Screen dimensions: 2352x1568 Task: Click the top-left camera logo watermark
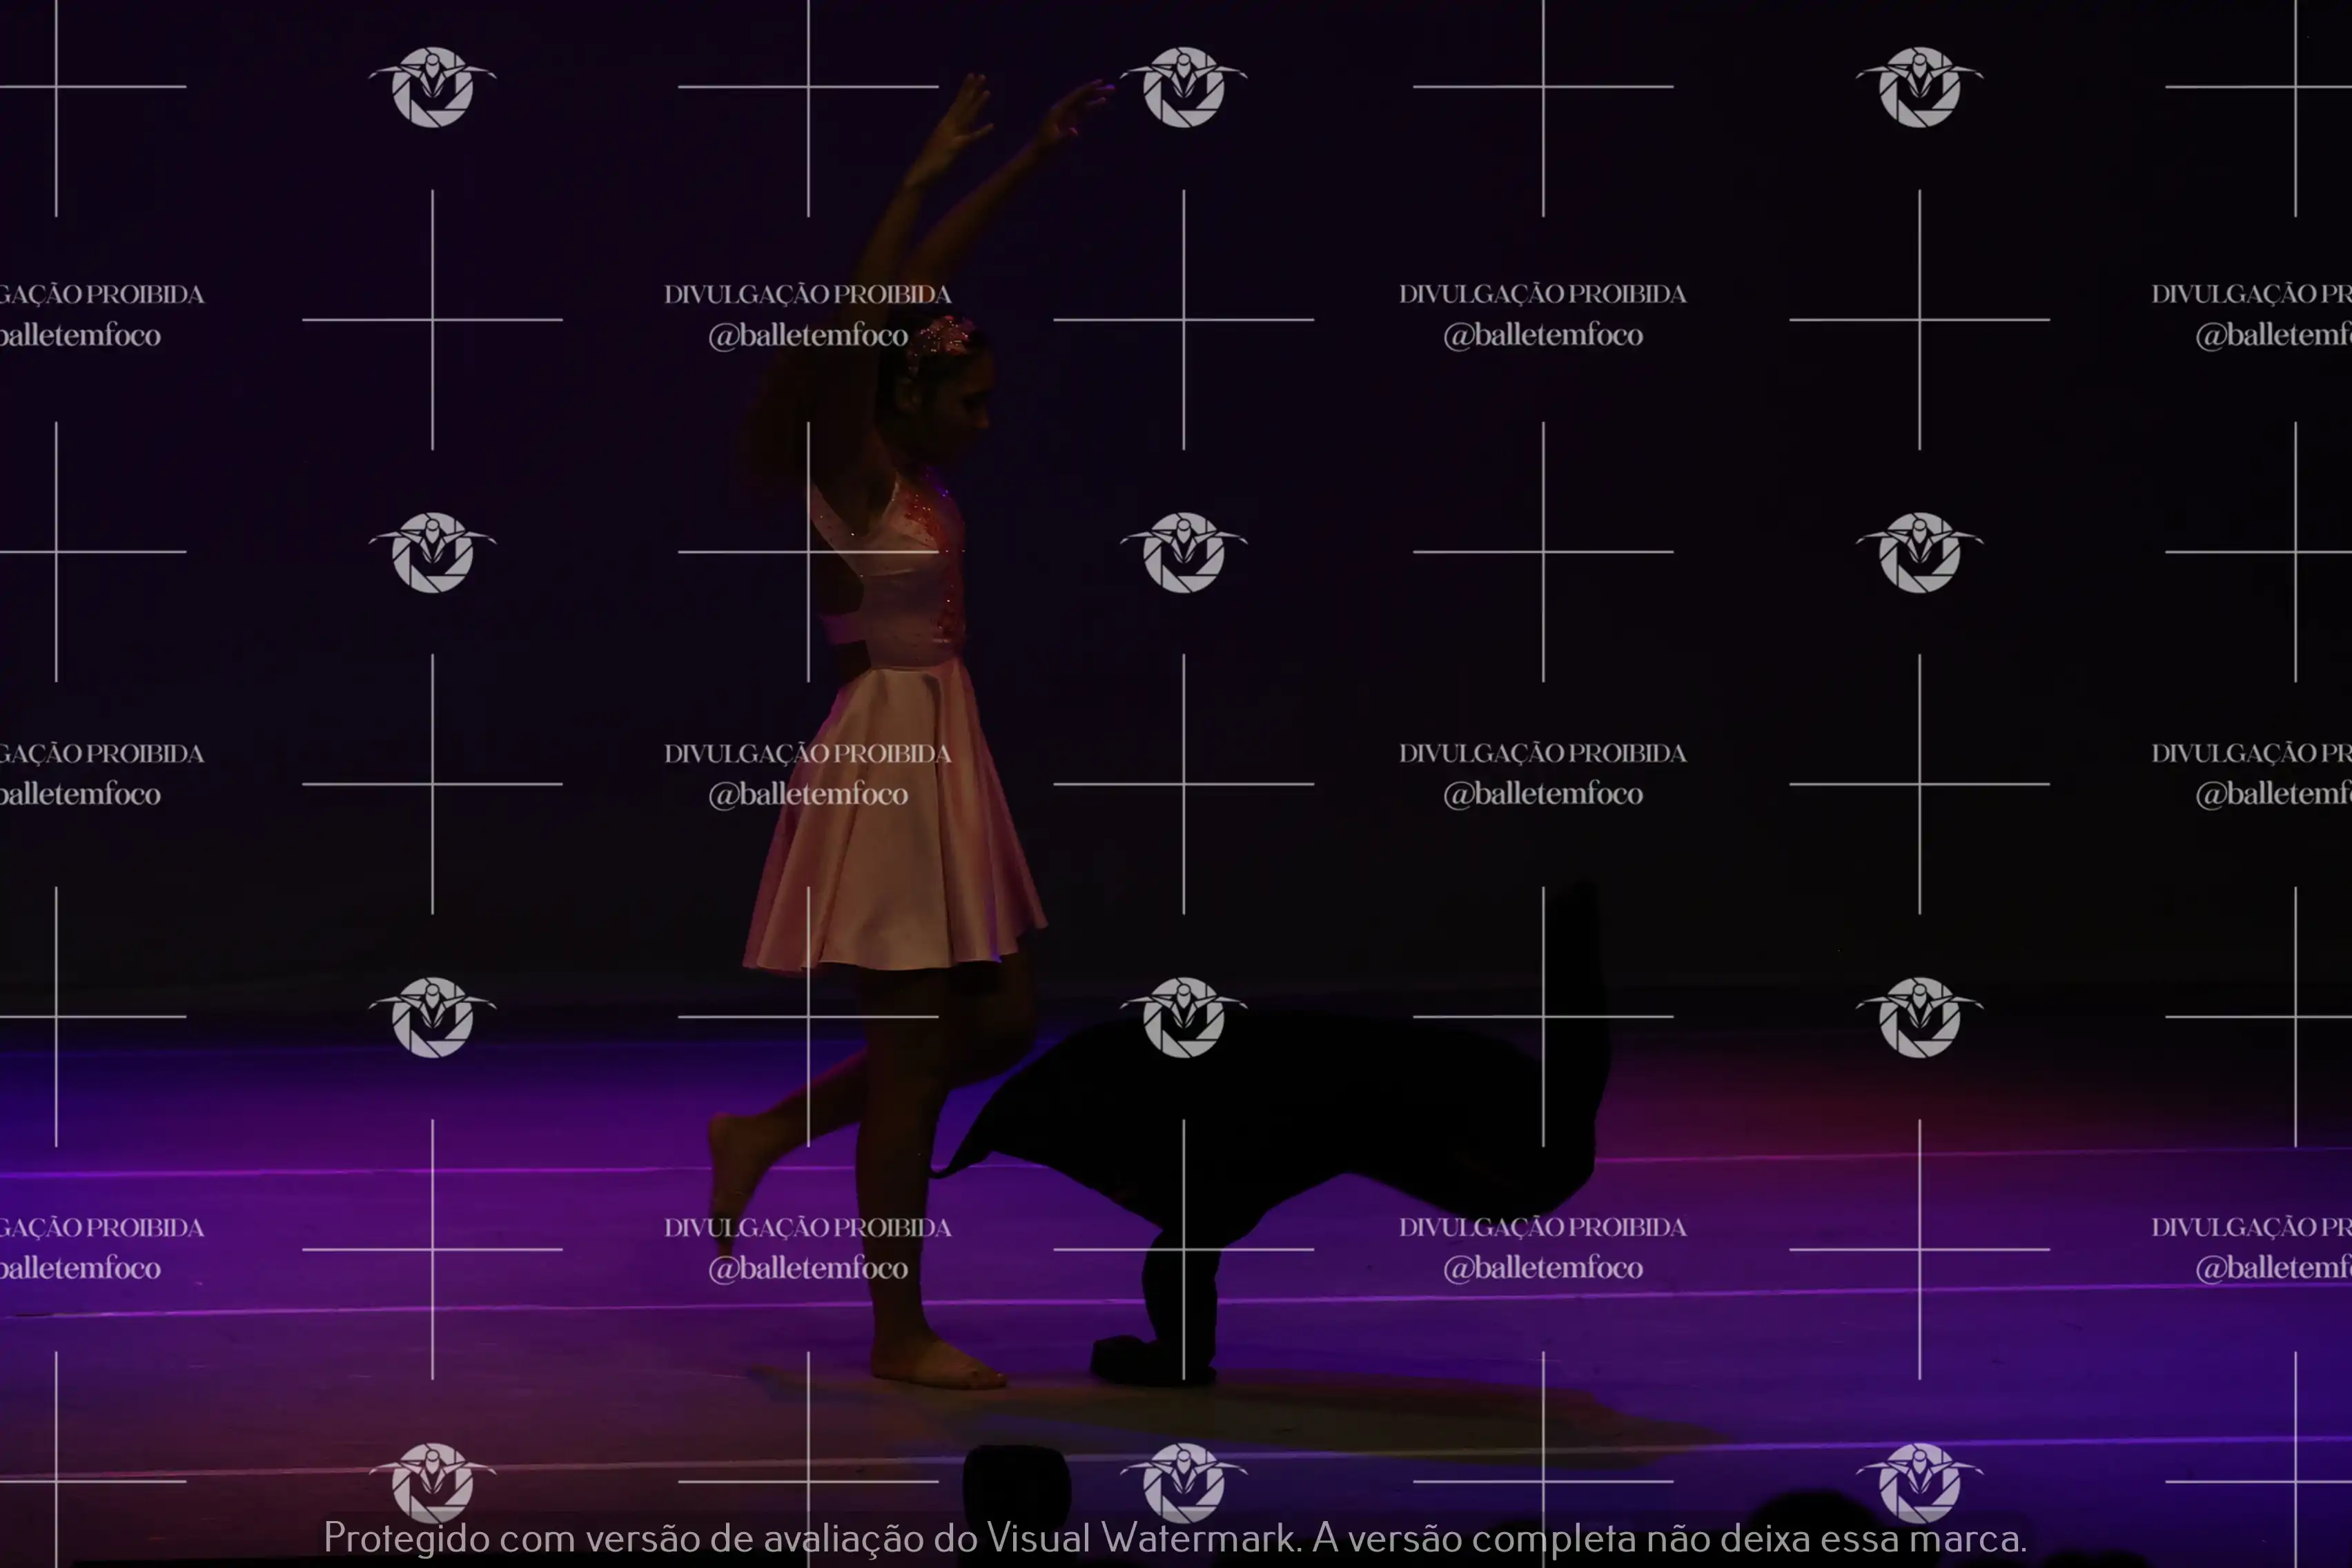(x=432, y=87)
